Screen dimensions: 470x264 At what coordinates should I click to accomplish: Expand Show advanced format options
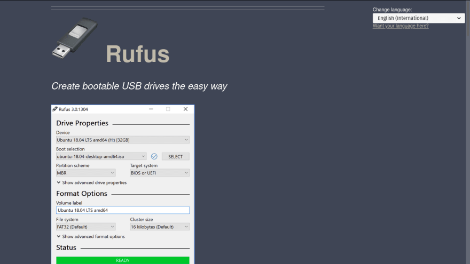(90, 236)
